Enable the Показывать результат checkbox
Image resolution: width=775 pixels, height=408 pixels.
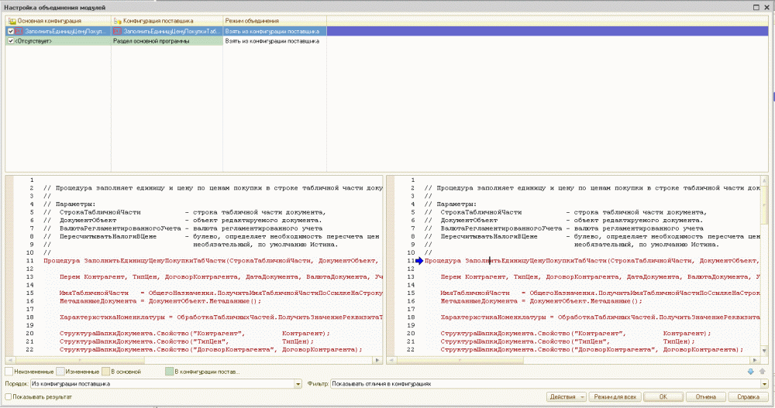[x=9, y=396]
